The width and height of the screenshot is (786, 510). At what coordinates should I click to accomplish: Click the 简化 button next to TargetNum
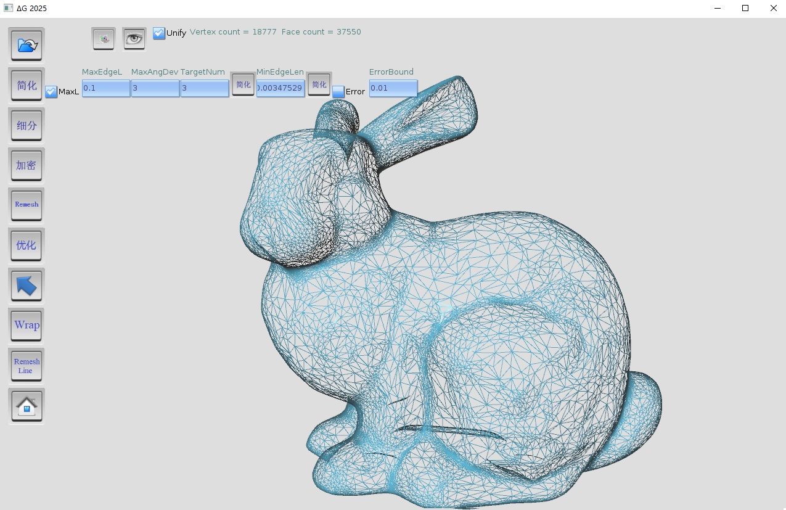pyautogui.click(x=243, y=84)
